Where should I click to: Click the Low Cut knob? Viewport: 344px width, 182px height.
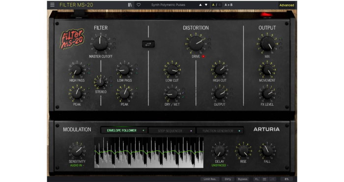pyautogui.click(x=172, y=70)
